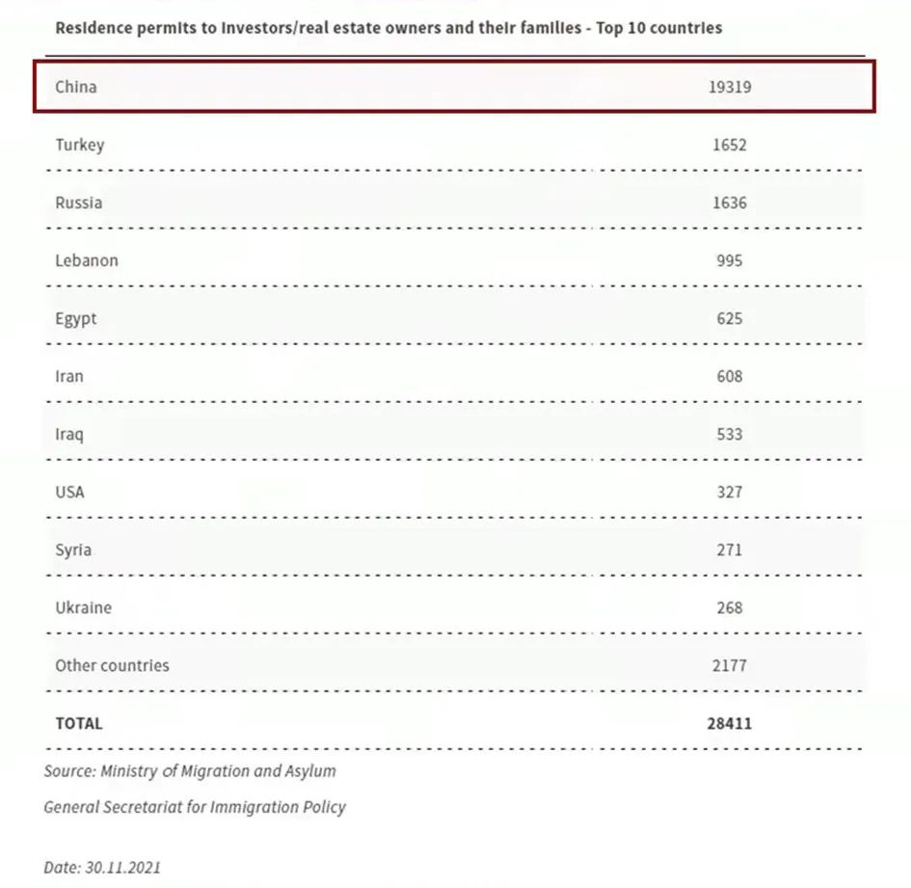
Task: Click the Lebanon country cell
Action: tap(87, 260)
